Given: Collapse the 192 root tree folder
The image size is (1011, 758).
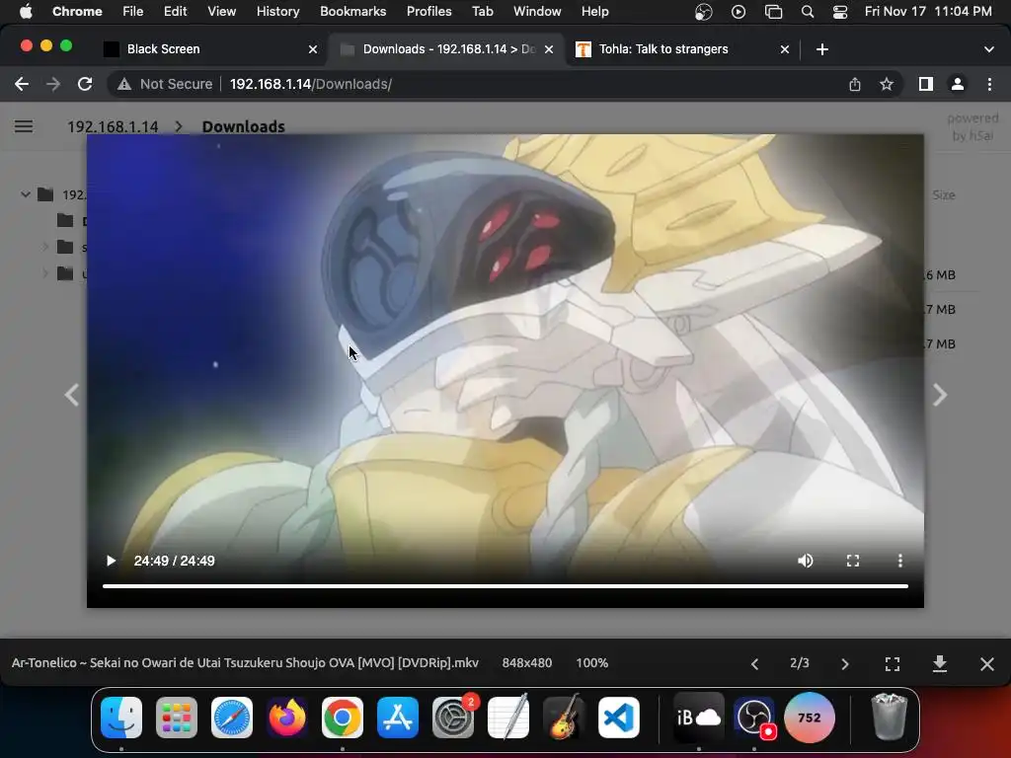Looking at the screenshot, I should (x=25, y=194).
